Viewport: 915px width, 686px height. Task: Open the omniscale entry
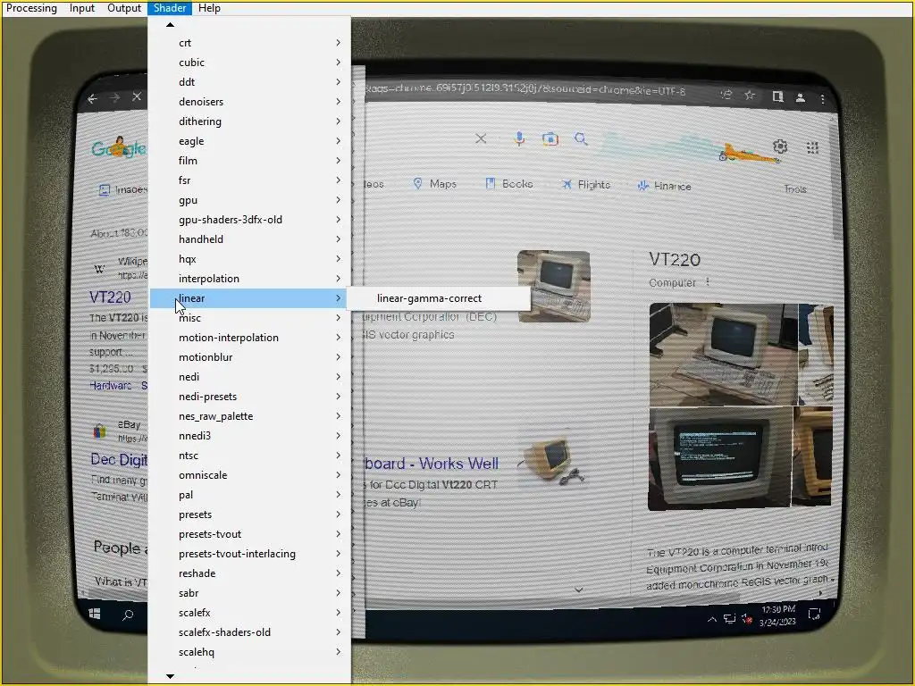click(250, 475)
